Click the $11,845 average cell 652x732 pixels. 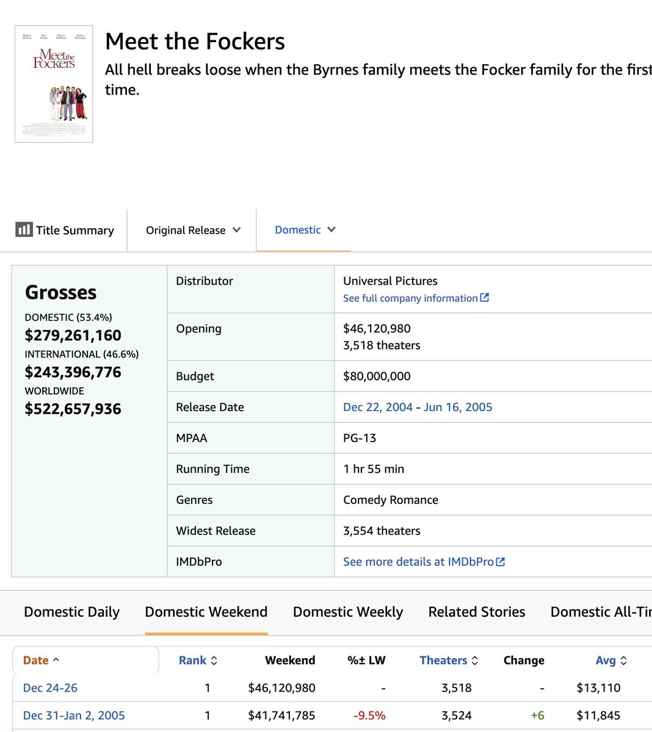tap(598, 715)
